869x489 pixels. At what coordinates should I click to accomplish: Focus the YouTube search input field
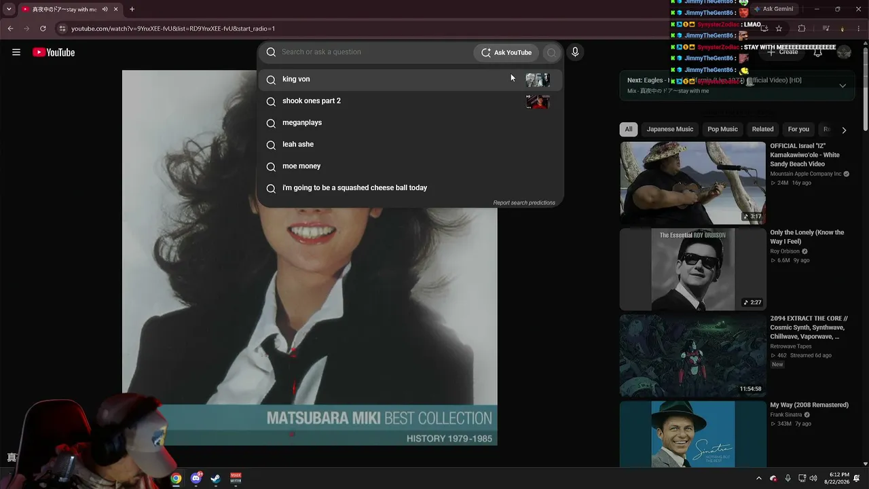(x=375, y=52)
